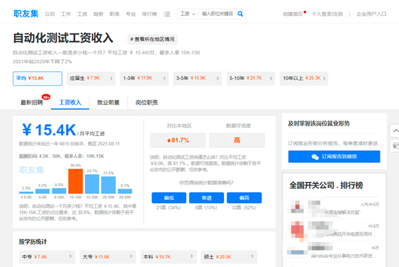Open 趋势 in top navigation
399x267 pixels.
pyautogui.click(x=98, y=14)
